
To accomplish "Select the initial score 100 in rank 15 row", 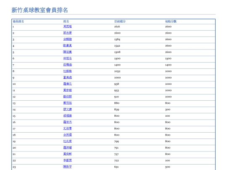I will coord(167,116).
